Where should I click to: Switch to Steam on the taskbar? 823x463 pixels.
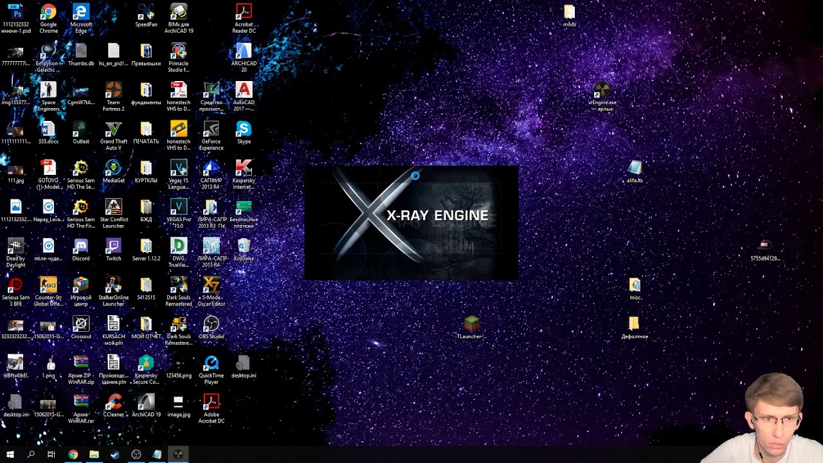tap(114, 454)
